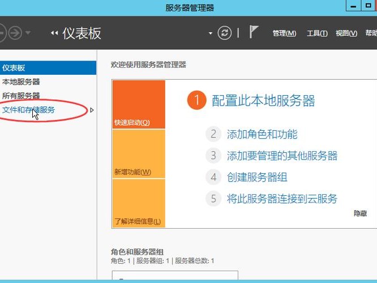
Task: Select 本地服务器 in the sidebar
Action: tap(48, 82)
